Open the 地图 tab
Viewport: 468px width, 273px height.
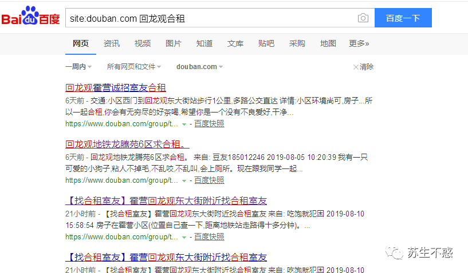328,43
